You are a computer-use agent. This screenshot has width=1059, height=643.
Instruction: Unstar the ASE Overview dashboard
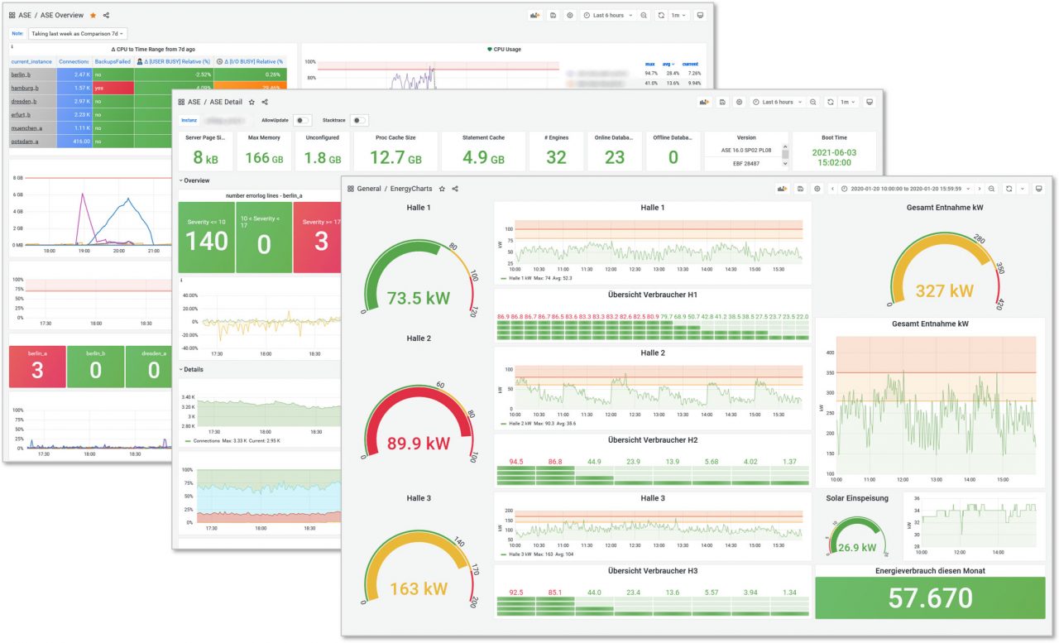point(93,14)
